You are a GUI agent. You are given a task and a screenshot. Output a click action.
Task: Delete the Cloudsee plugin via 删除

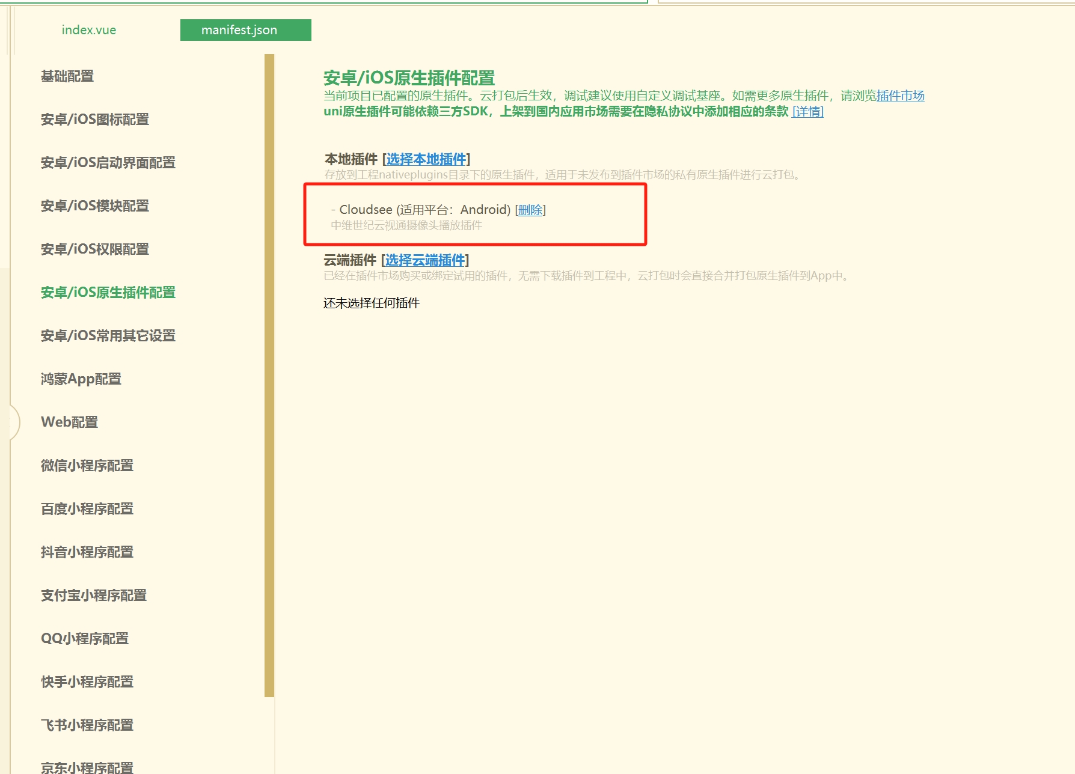530,210
